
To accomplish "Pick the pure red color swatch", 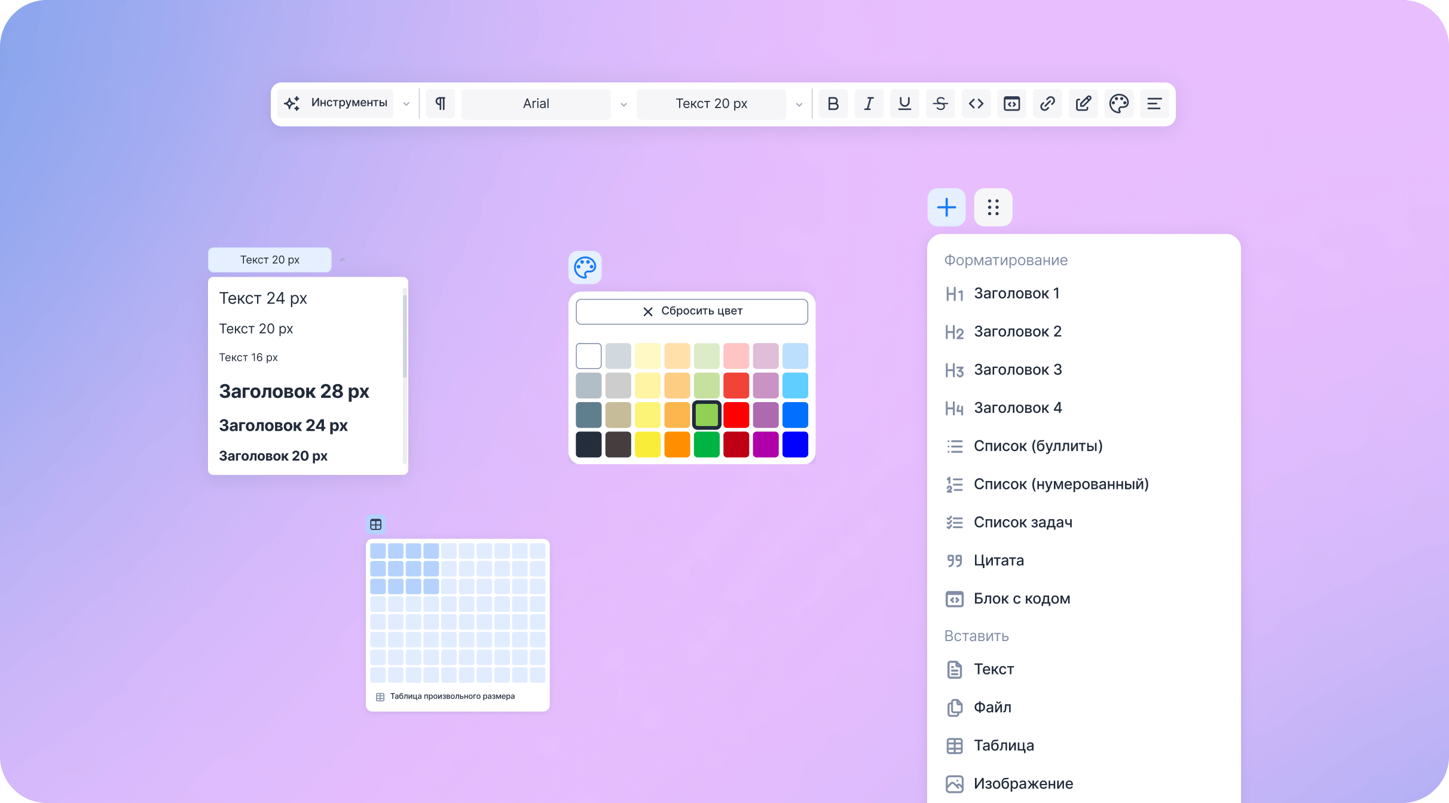I will click(736, 415).
